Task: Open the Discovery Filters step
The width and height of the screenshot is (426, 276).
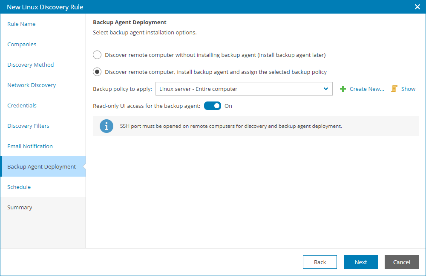Action: coord(28,126)
